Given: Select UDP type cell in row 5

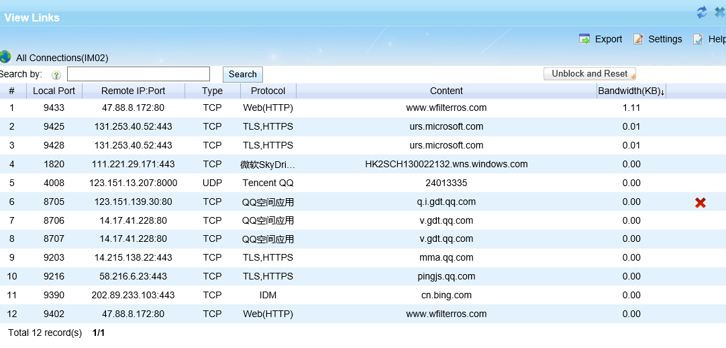Looking at the screenshot, I should 213,183.
